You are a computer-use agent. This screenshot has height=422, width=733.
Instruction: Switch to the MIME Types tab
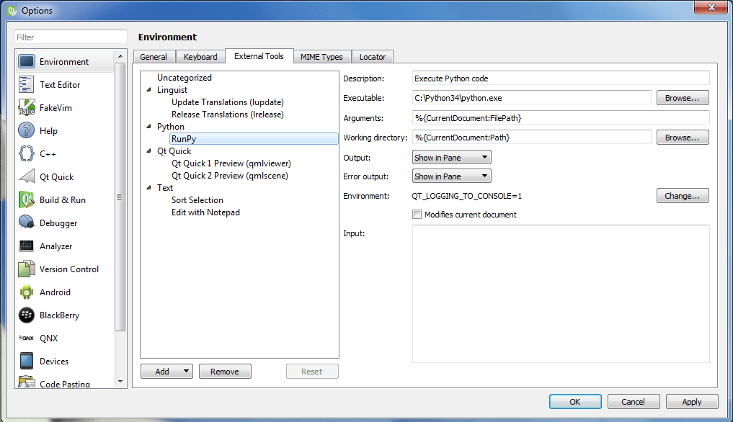click(x=321, y=56)
